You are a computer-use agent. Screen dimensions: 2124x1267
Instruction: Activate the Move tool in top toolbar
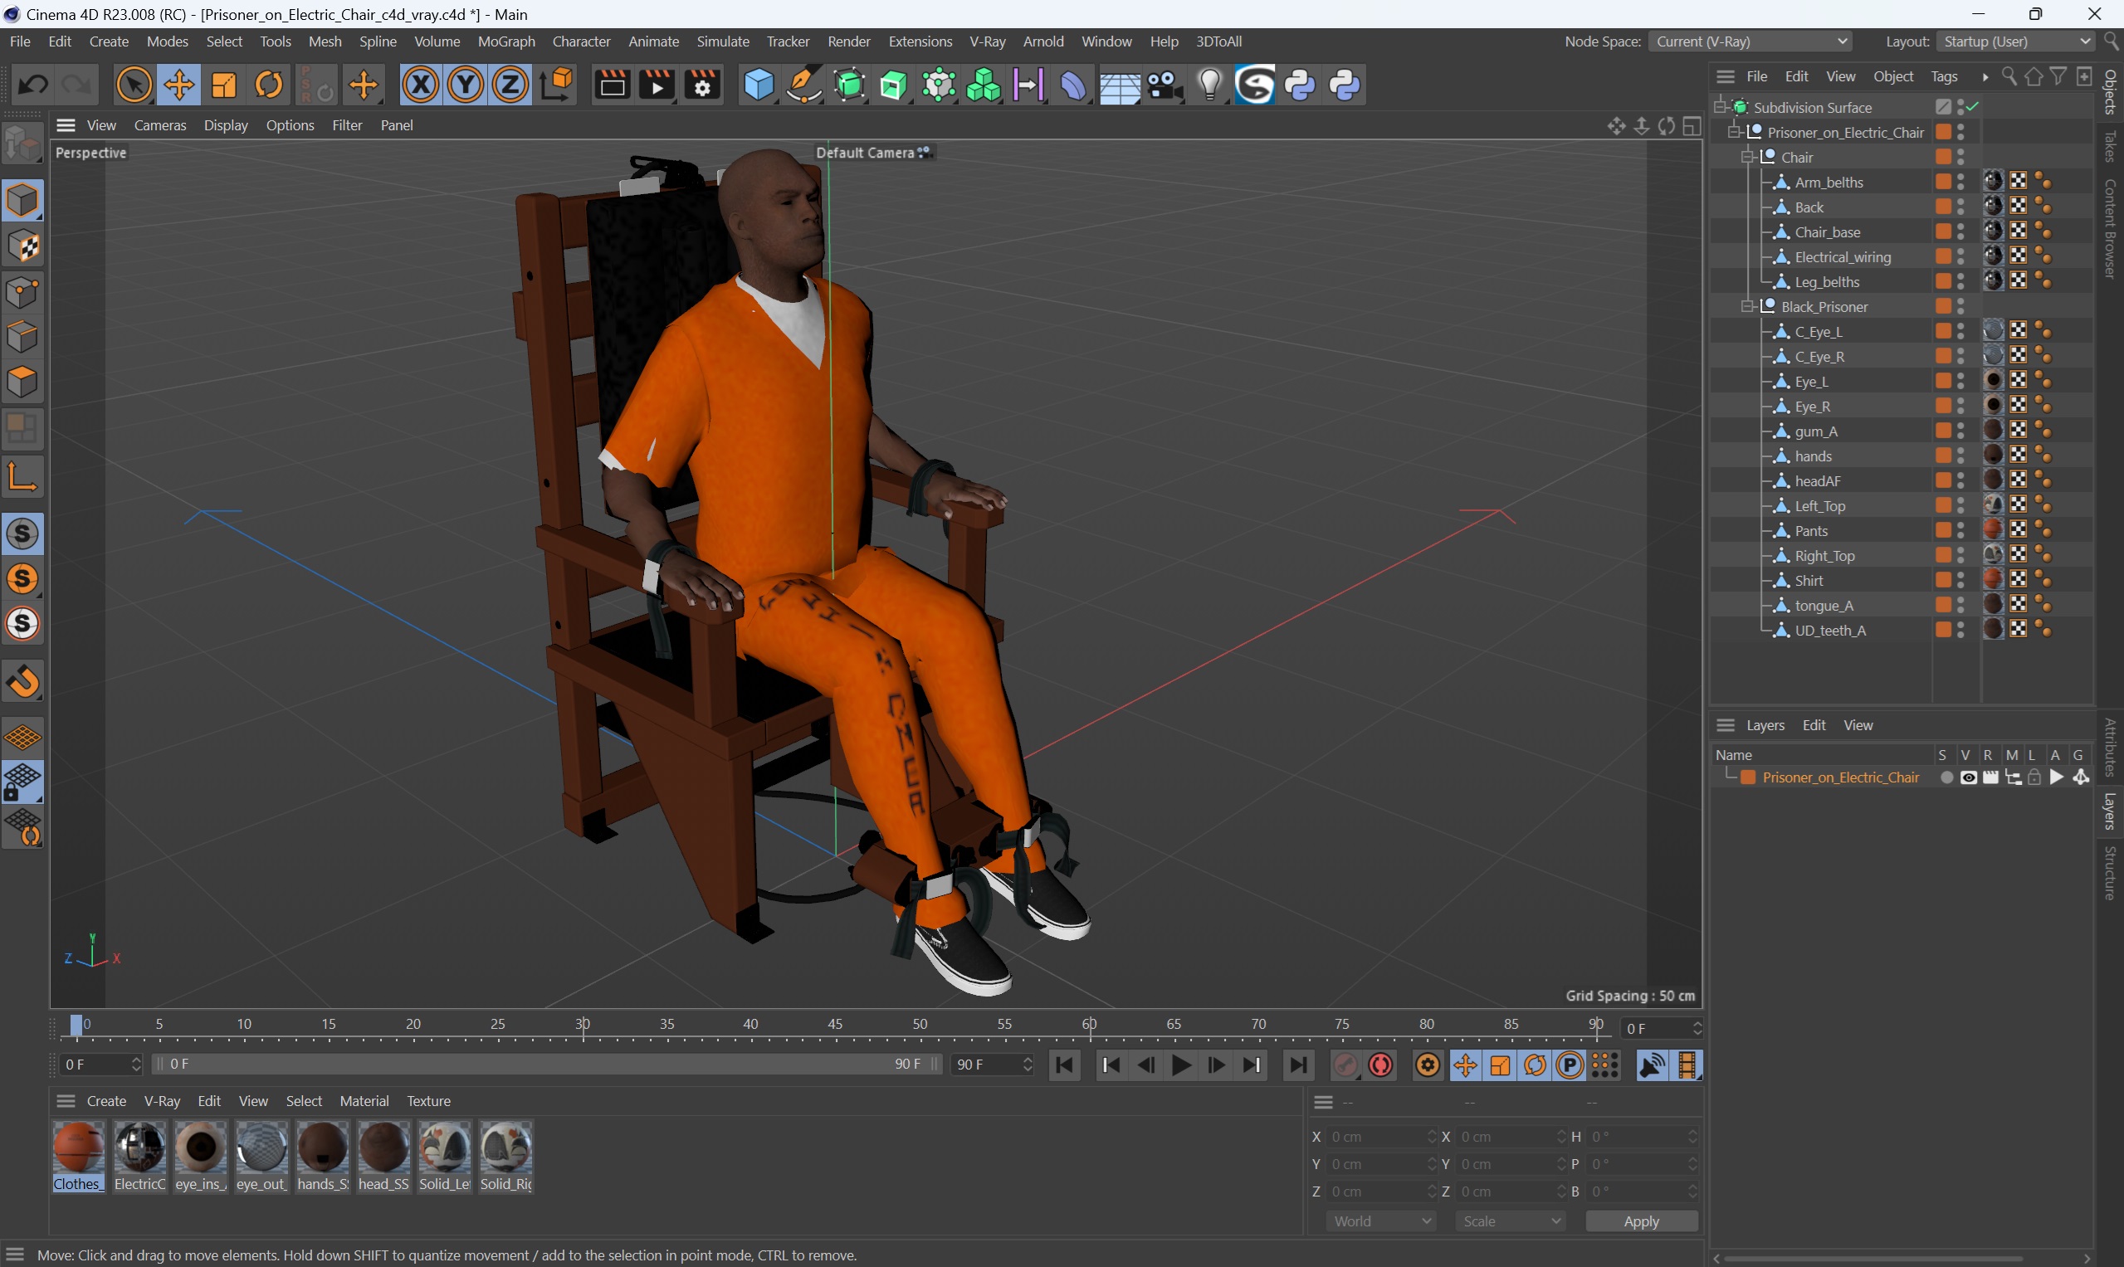pos(178,85)
